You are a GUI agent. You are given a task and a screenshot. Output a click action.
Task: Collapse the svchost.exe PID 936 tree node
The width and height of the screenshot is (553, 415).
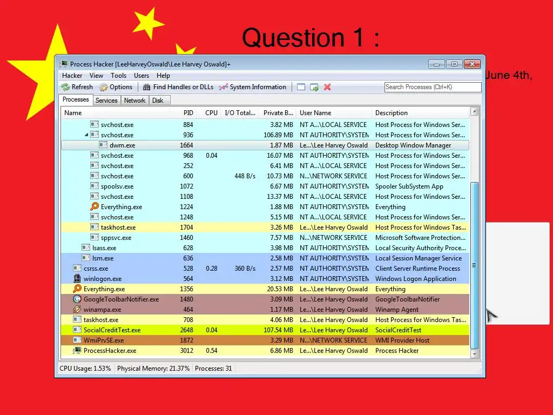coord(86,135)
